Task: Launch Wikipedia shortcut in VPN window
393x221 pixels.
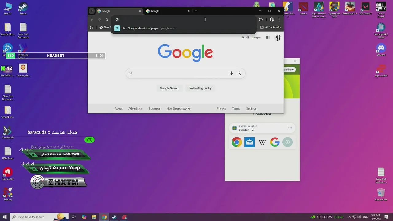Action: tap(262, 142)
